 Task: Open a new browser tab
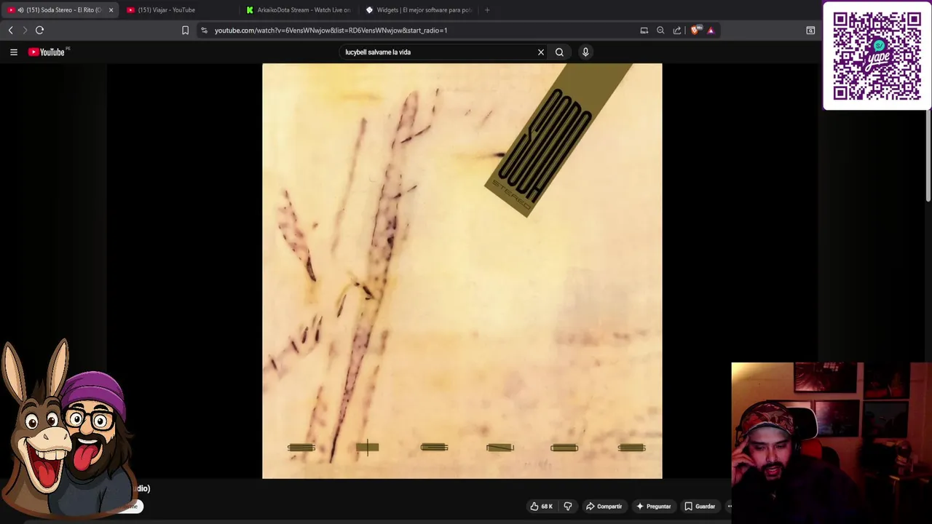(487, 10)
